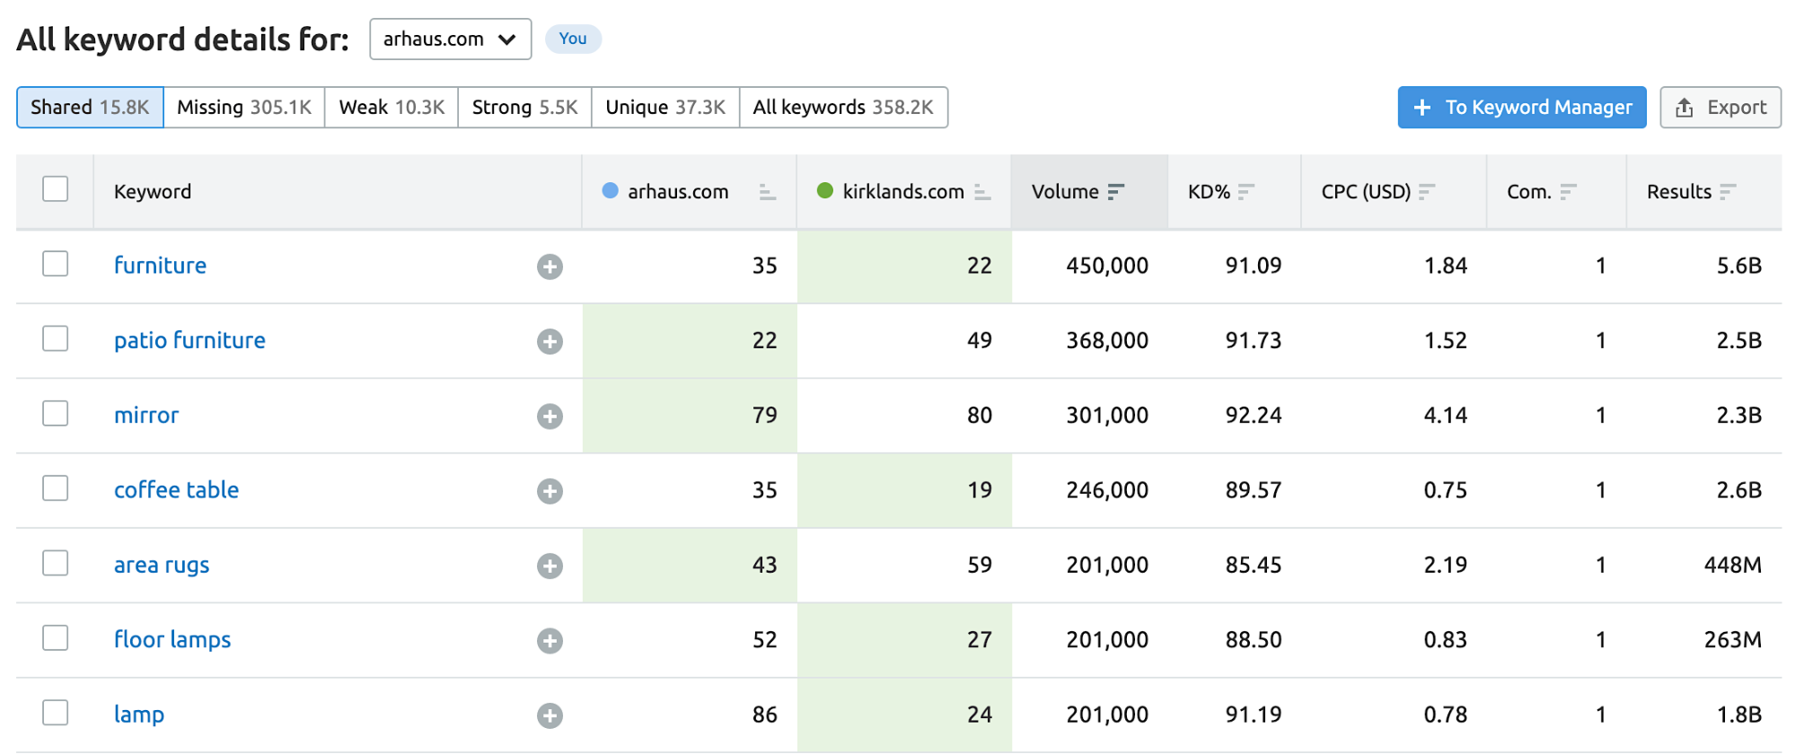Image resolution: width=1795 pixels, height=754 pixels.
Task: Open the 'mirror' keyword link
Action: (x=146, y=416)
